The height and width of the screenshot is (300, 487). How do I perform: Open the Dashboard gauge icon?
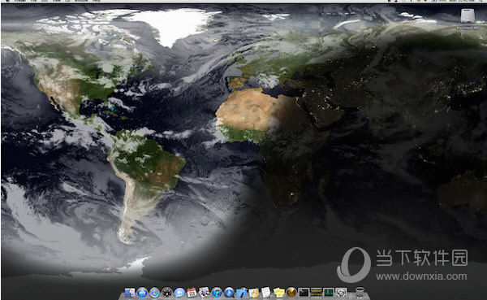pos(167,293)
